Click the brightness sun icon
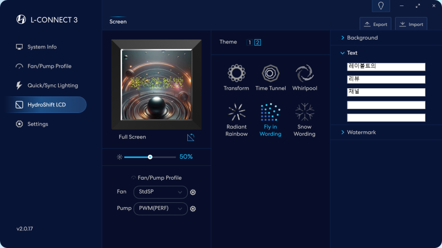This screenshot has width=442, height=248. pos(119,157)
